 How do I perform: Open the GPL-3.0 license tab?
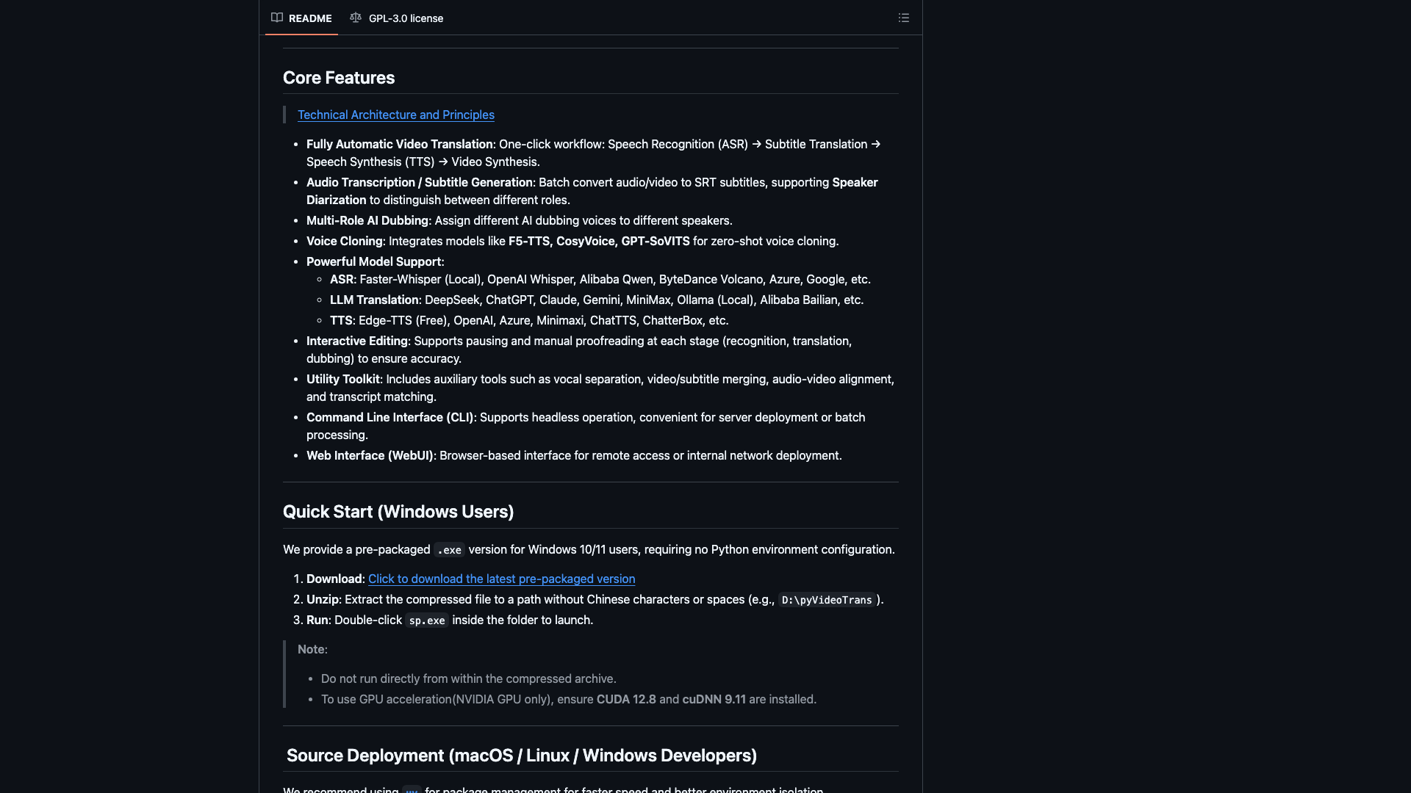pyautogui.click(x=397, y=18)
